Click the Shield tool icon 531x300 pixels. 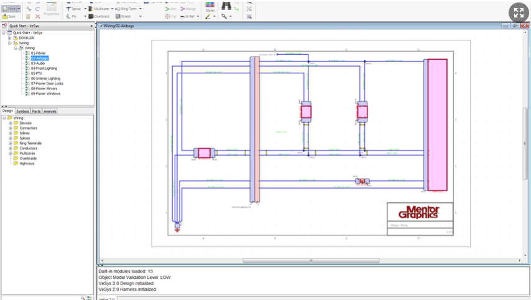[117, 16]
